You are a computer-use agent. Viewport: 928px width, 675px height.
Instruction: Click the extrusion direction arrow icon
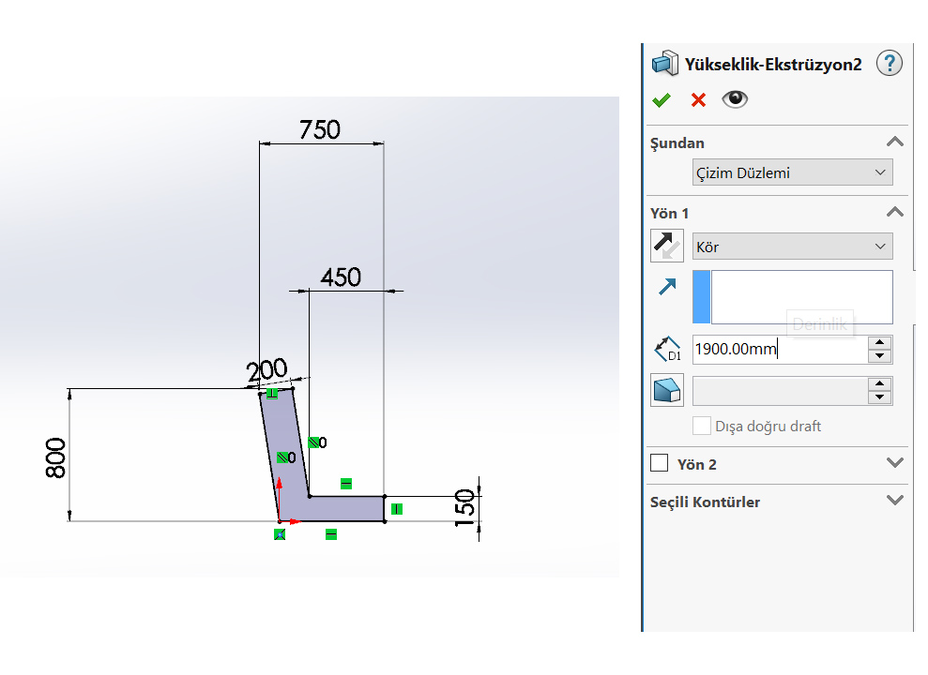click(x=667, y=287)
